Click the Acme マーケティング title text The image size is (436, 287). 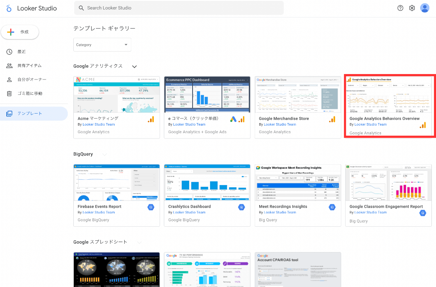coord(98,119)
